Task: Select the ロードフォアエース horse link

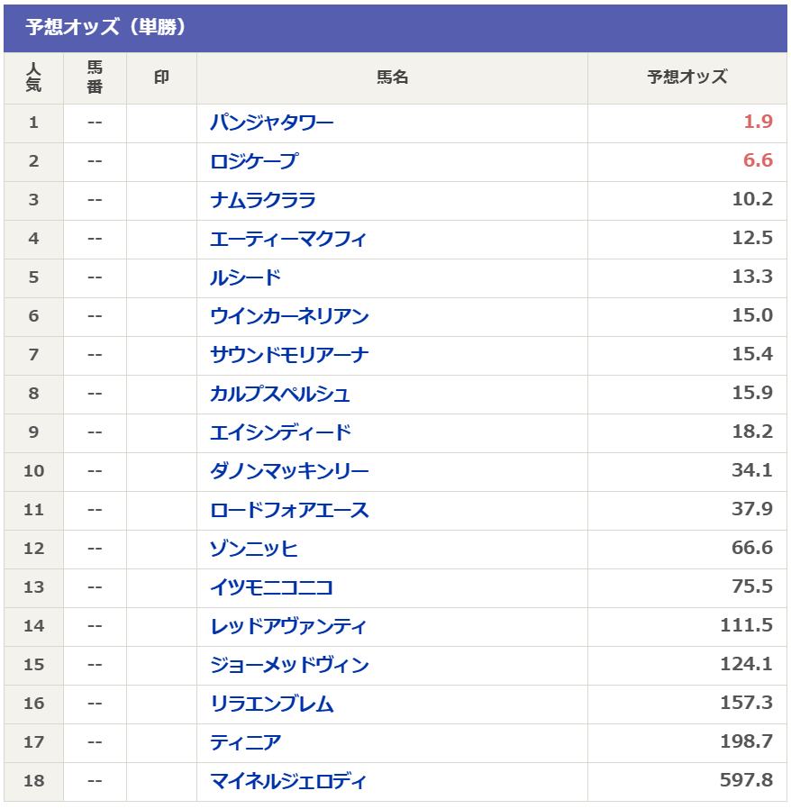Action: tap(289, 510)
